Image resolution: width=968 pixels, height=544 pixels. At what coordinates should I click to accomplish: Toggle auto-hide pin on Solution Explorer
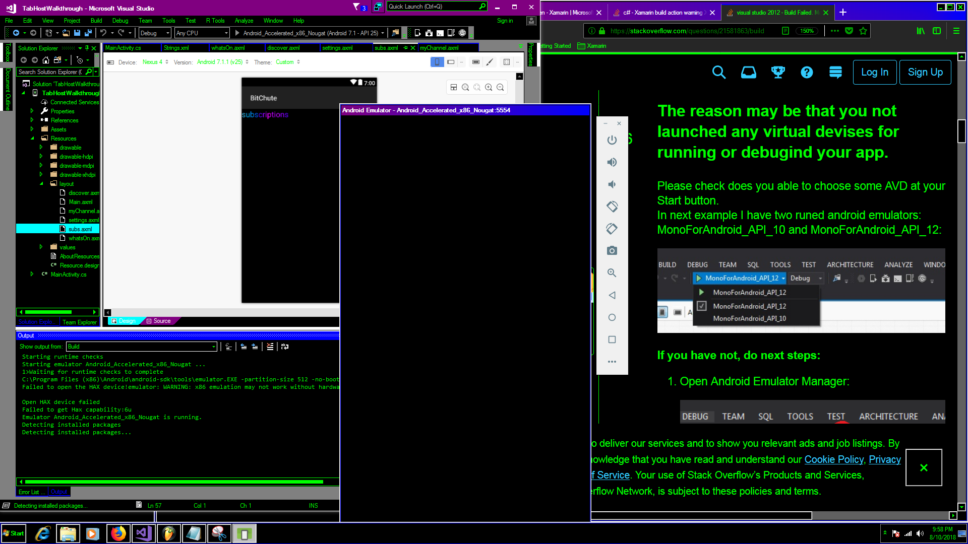(87, 48)
